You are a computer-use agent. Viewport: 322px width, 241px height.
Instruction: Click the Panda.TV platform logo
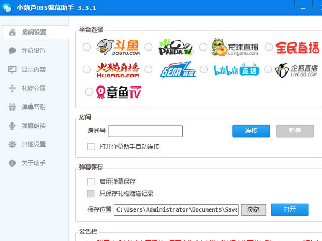pos(176,47)
